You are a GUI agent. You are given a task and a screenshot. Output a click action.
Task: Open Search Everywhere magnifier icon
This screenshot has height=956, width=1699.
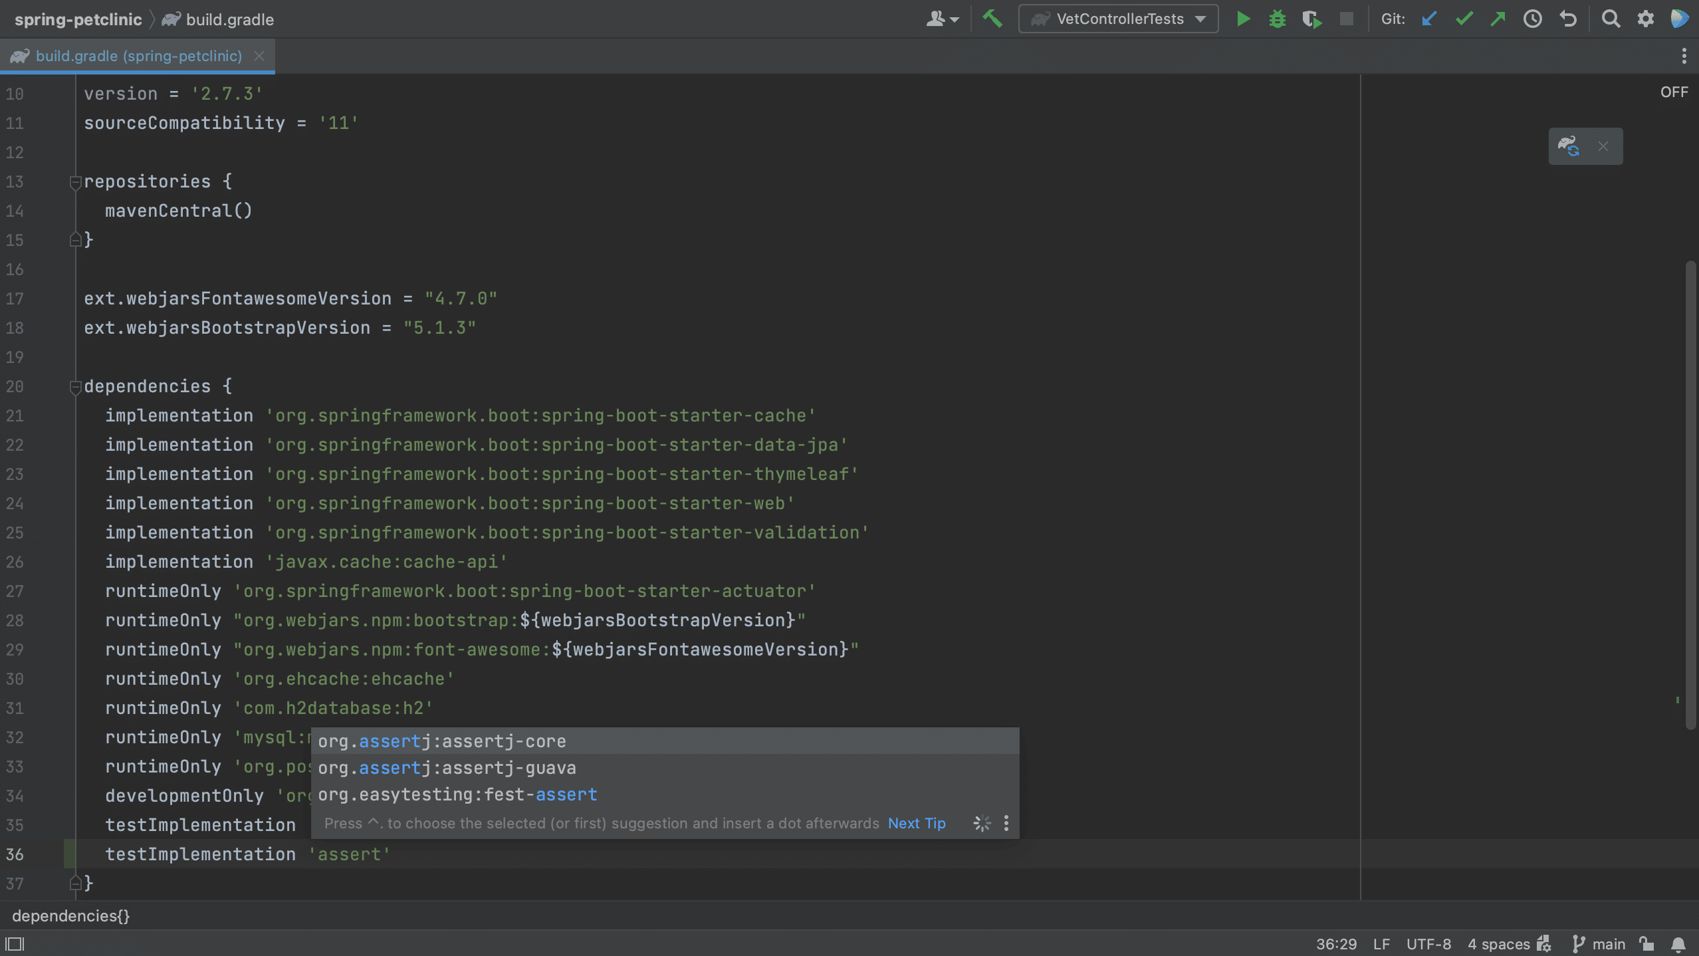[x=1611, y=19]
